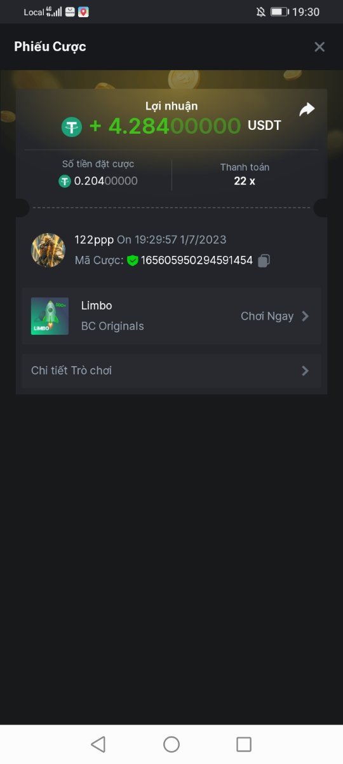
Task: Tap the green verified shield icon
Action: [132, 260]
